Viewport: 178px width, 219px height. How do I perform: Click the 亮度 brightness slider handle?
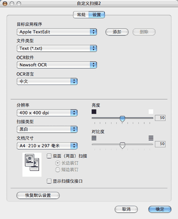pyautogui.click(x=122, y=119)
